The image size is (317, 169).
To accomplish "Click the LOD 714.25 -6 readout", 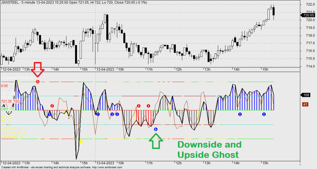I will click(14, 133).
